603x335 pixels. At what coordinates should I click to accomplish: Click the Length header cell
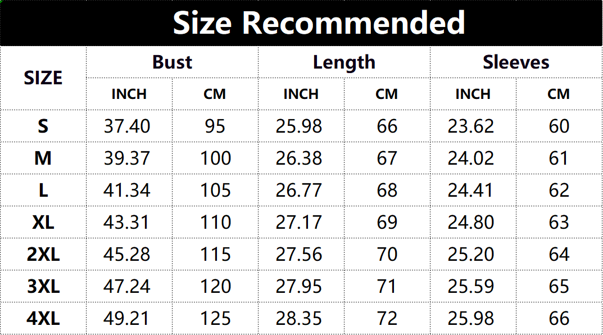[344, 62]
